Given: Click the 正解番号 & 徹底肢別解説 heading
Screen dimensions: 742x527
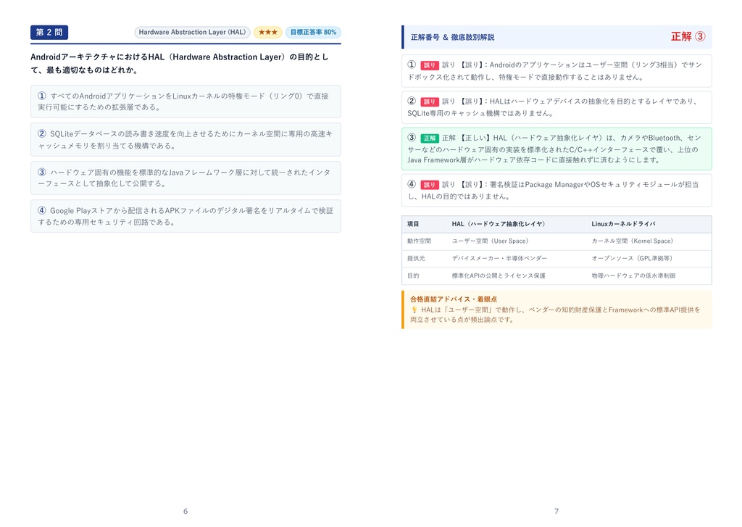Looking at the screenshot, I should point(452,37).
